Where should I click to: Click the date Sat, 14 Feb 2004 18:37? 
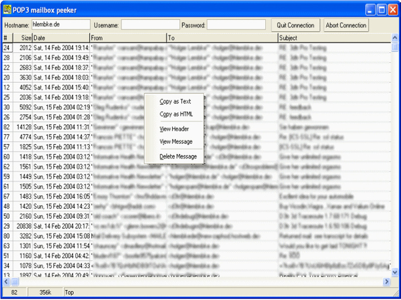61,68
